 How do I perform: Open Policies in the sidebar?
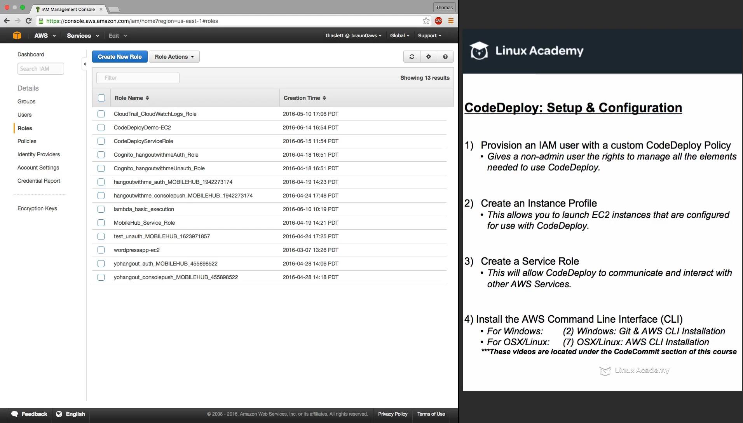click(27, 141)
